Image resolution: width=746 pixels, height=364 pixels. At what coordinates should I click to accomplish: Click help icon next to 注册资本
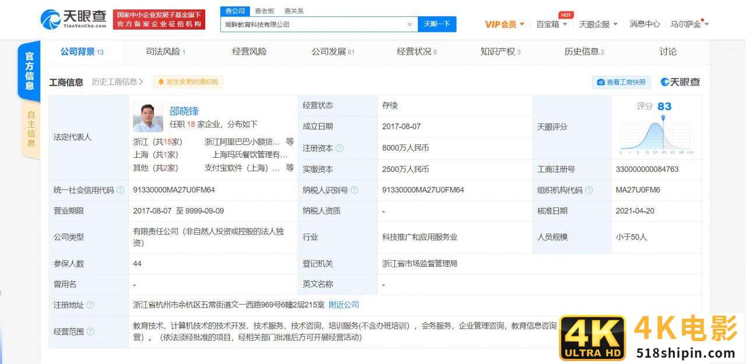339,148
